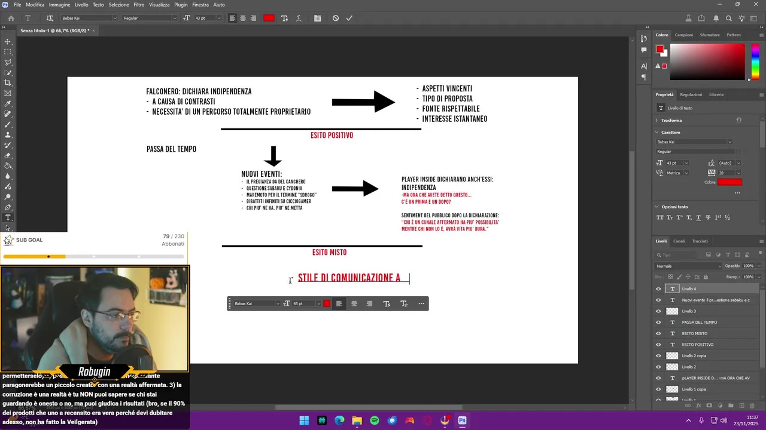Toggle visibility of Livello 2 layer
Screen dimensions: 766x430
pyautogui.click(x=658, y=367)
